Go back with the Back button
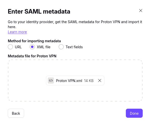 click(16, 113)
